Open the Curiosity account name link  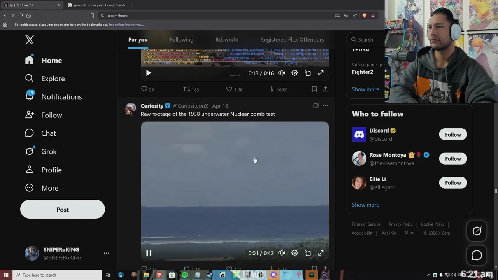point(152,106)
